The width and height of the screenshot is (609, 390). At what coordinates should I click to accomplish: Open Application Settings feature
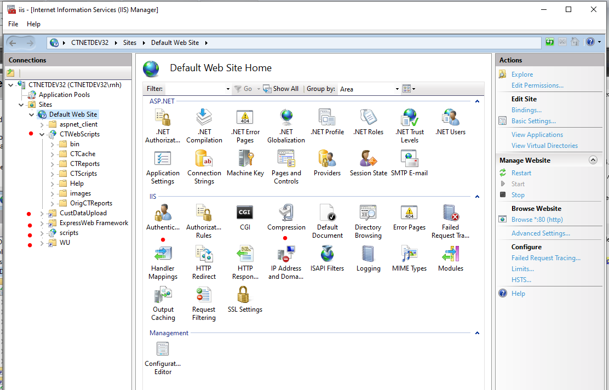(162, 167)
